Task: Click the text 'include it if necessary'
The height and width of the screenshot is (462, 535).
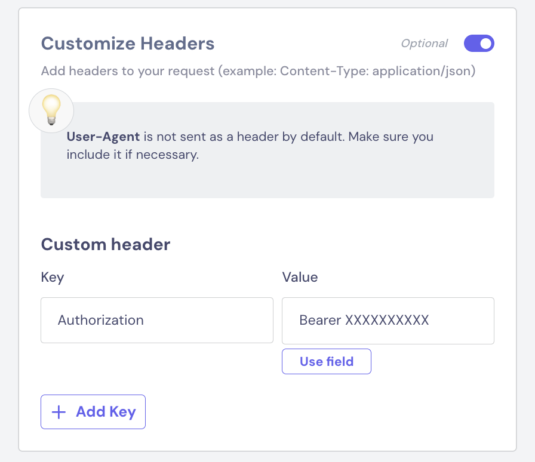Action: coord(133,155)
